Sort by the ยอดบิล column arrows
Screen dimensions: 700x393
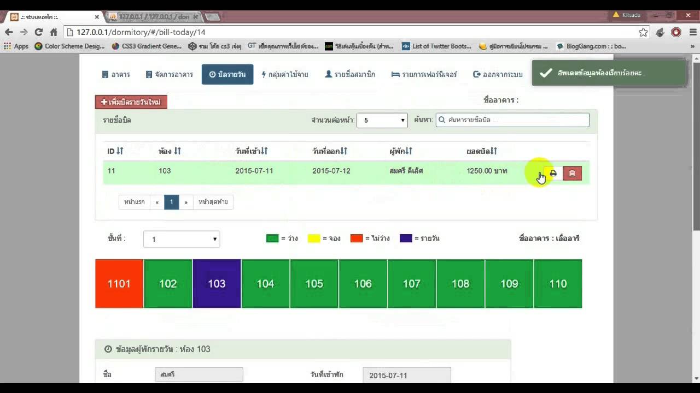(x=493, y=151)
